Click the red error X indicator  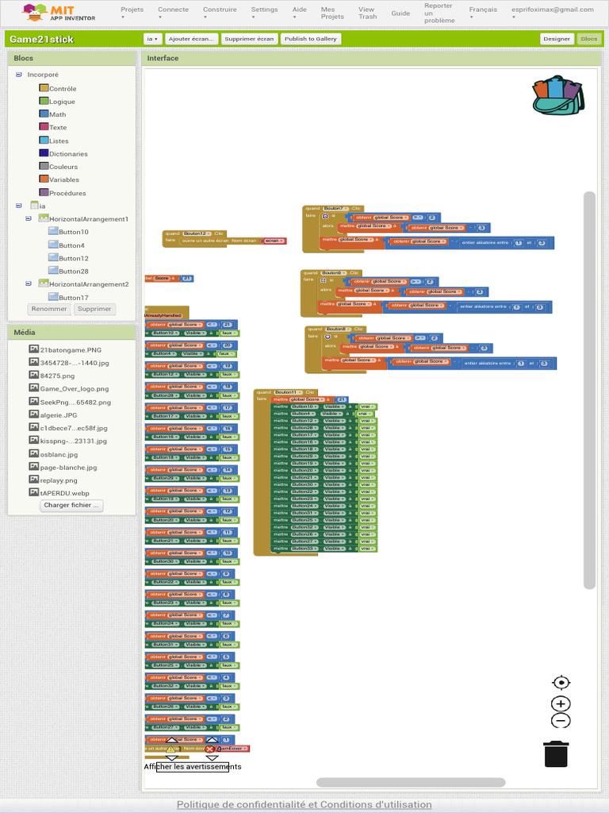[209, 749]
